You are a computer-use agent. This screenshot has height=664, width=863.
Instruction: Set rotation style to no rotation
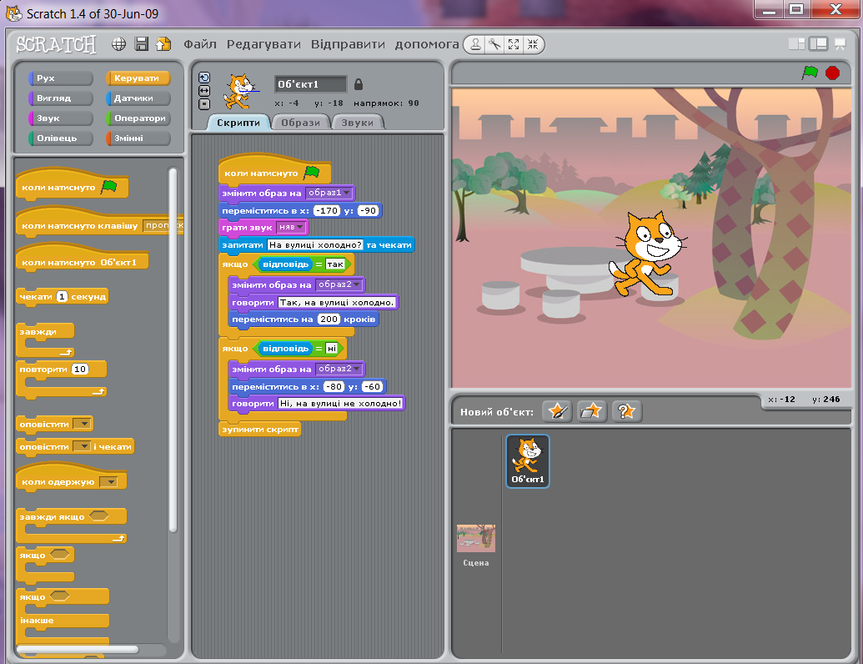click(x=203, y=103)
